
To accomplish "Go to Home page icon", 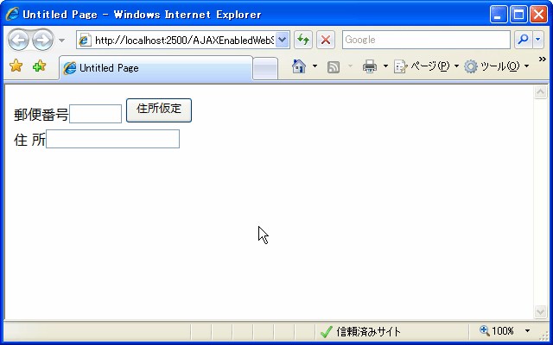I will tap(299, 66).
